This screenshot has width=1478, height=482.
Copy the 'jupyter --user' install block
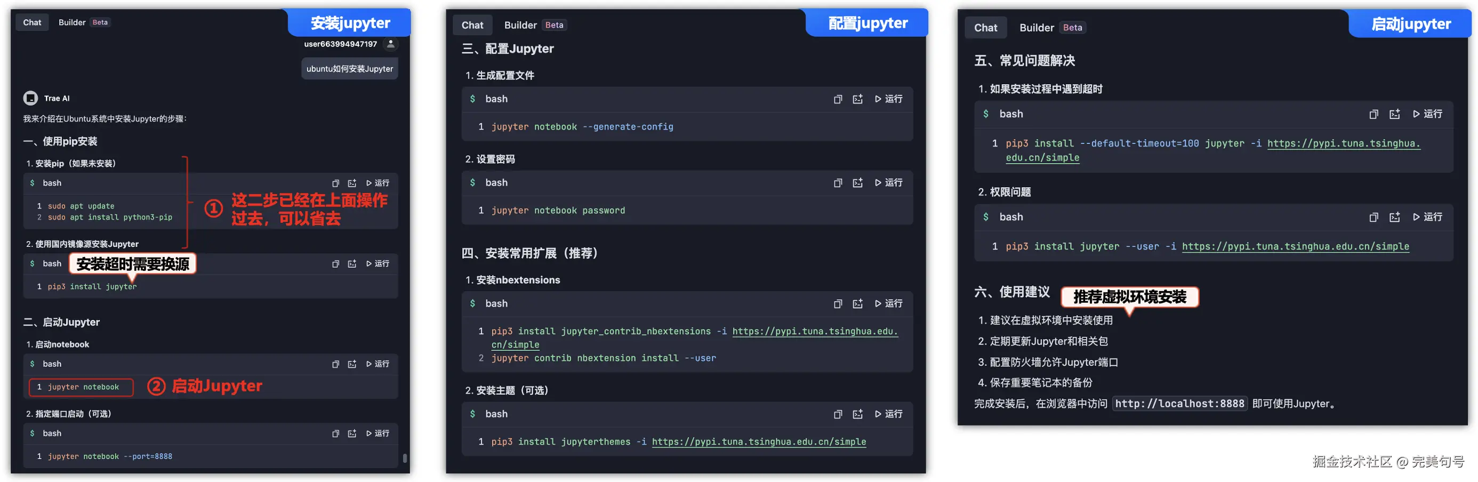[1373, 218]
